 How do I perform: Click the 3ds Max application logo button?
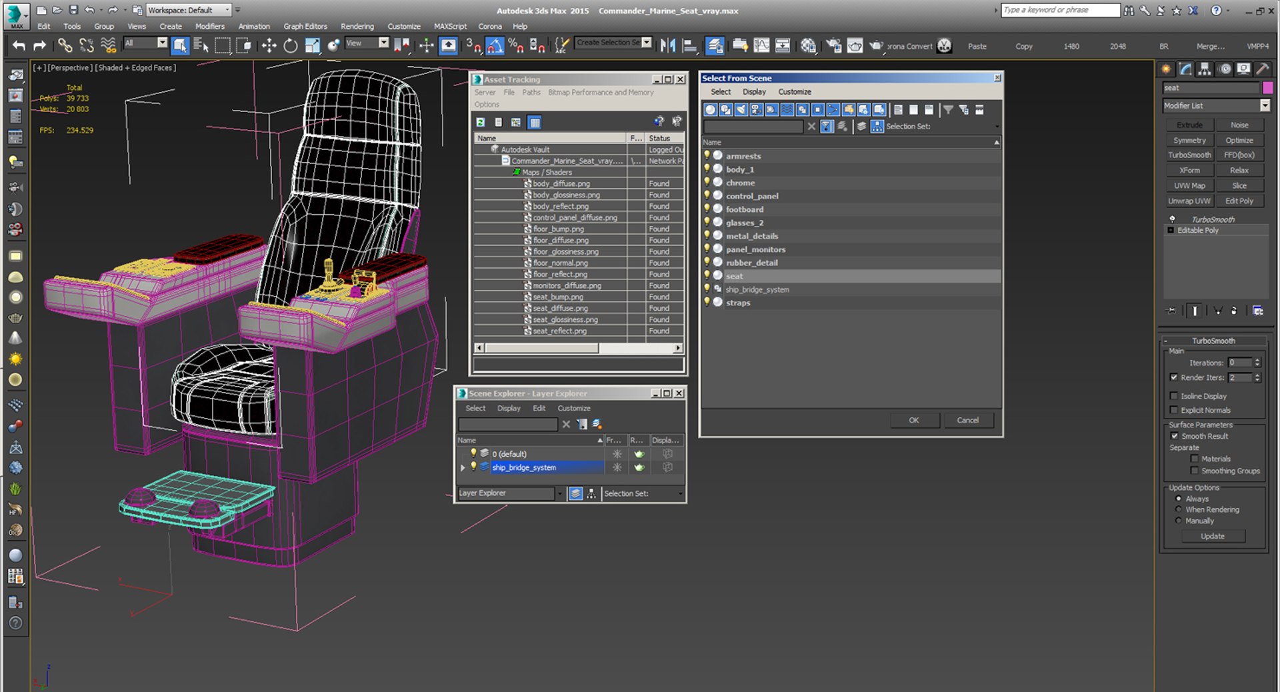(x=17, y=16)
